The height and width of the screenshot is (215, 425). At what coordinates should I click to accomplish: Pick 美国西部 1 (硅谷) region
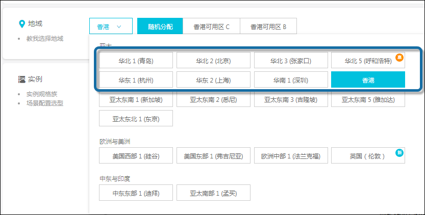click(136, 156)
